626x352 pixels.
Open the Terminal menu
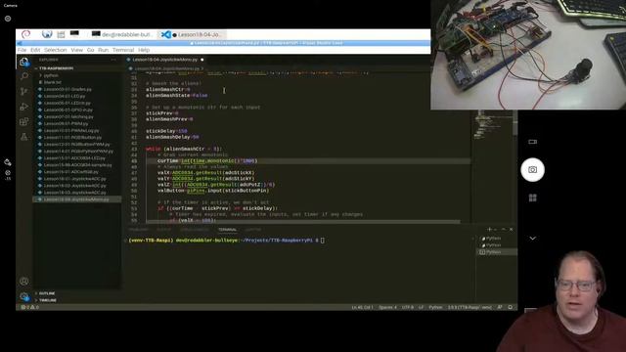tap(123, 50)
